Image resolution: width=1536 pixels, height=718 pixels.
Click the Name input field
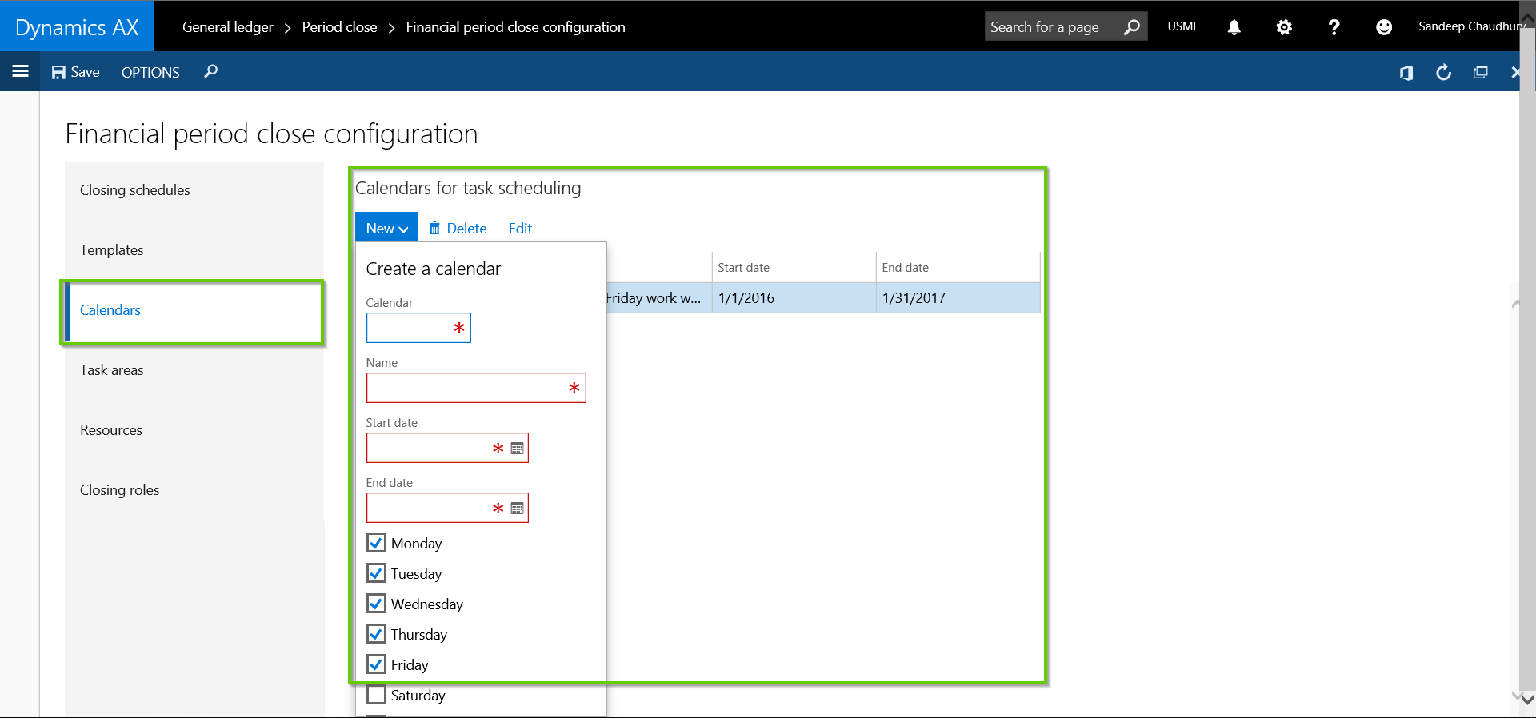467,388
